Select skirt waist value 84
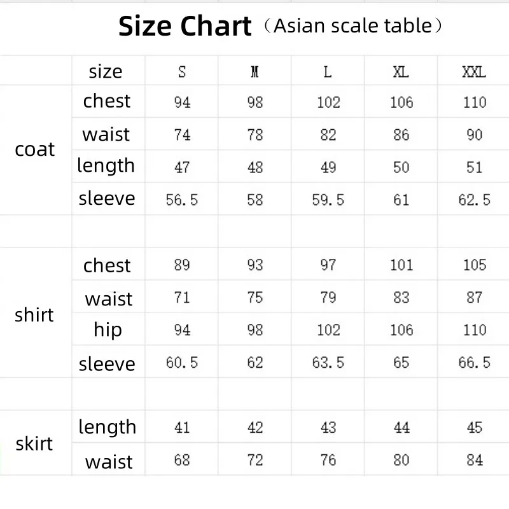 (475, 460)
